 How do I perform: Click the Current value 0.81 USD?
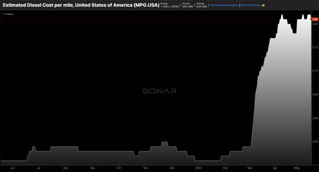pyautogui.click(x=188, y=7)
